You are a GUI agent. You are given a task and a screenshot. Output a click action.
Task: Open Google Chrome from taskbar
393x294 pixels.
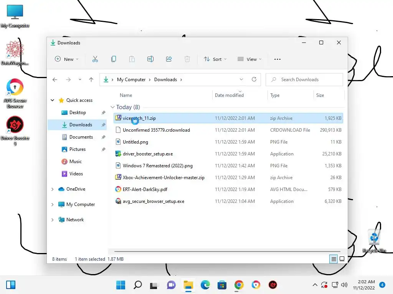[x=239, y=285]
